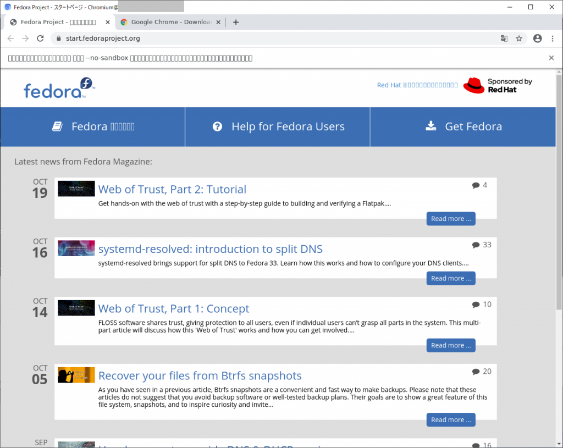Minimize the Chromium window

pos(510,7)
